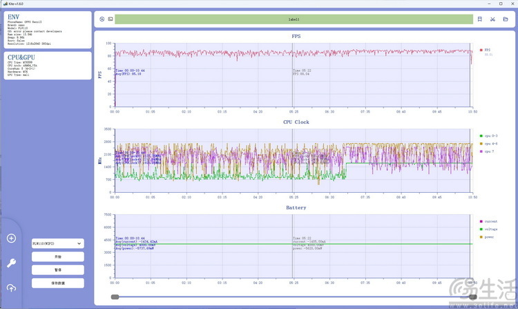Click the cloud upload icon
This screenshot has height=309, width=518.
click(11, 288)
